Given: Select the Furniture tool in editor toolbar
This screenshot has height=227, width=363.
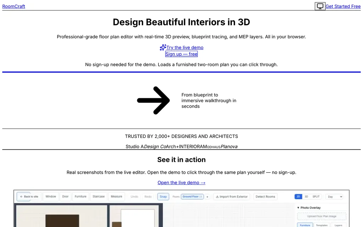Looking at the screenshot, I should coord(80,196).
